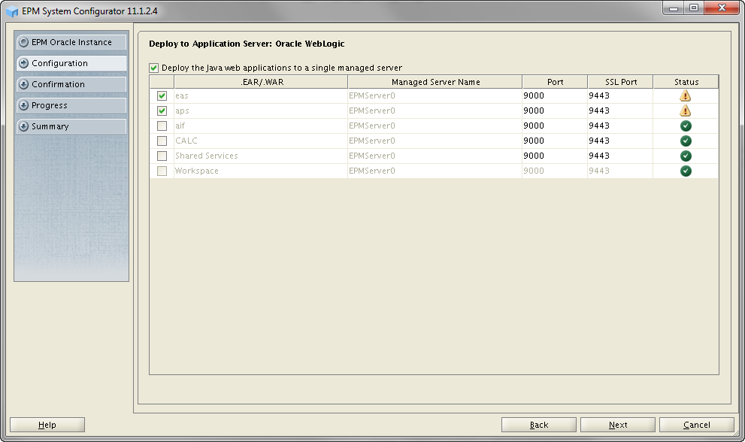Click the Status column header

[x=686, y=82]
